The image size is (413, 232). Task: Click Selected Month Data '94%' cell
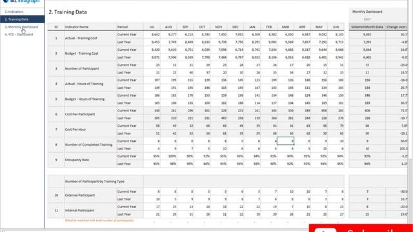(x=367, y=164)
